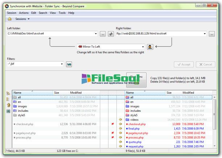Screen dimensions: 222x158
Task: Sort left pane by Modified column
Action: pos(85,93)
